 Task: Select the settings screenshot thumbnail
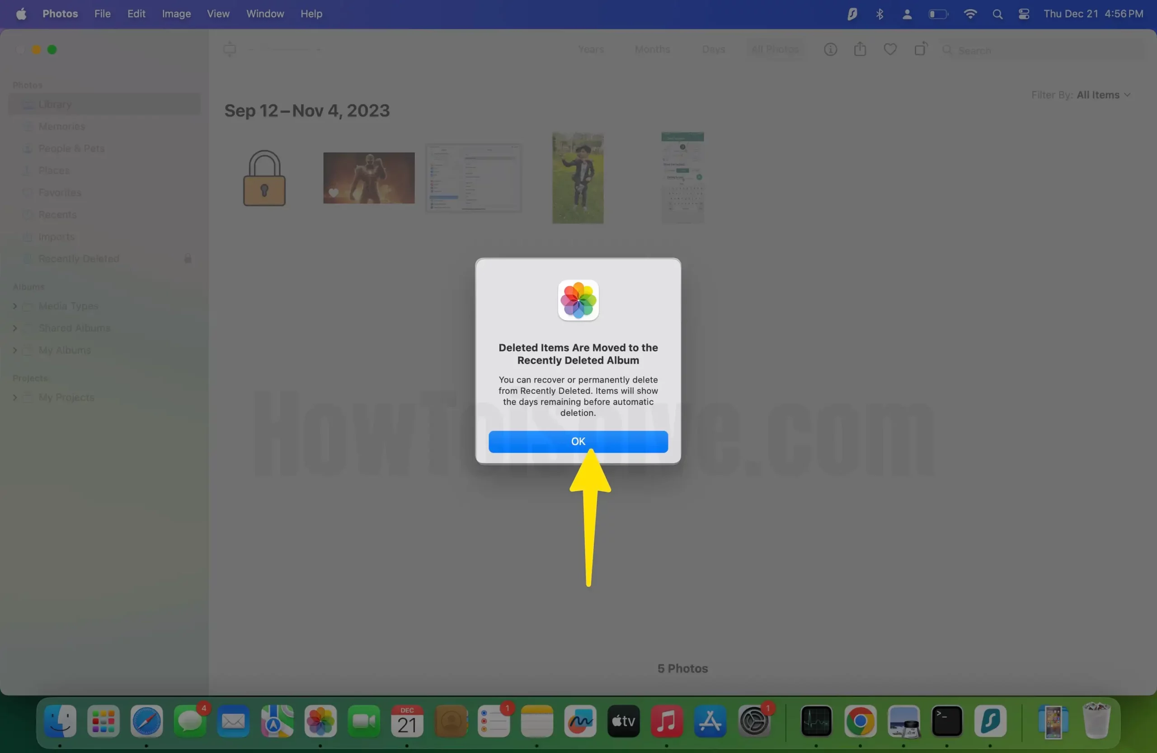coord(474,178)
